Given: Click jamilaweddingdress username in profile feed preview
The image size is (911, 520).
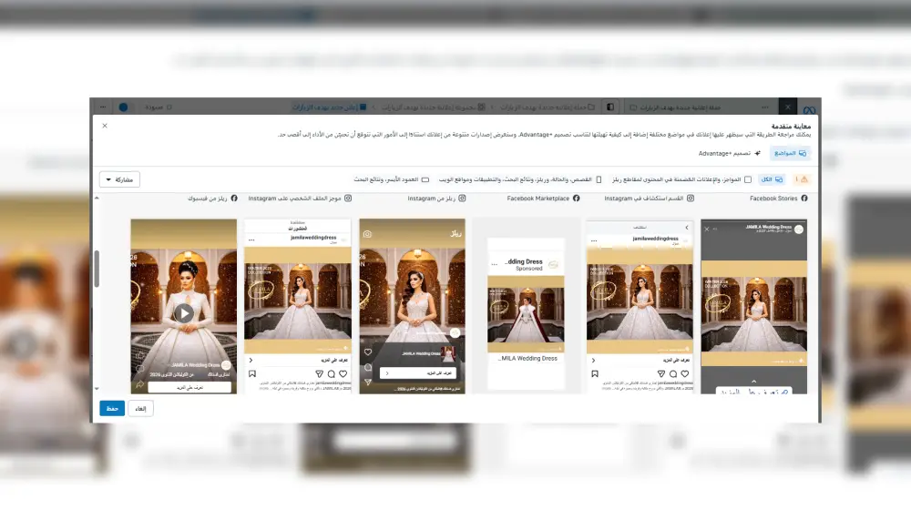Looking at the screenshot, I should pyautogui.click(x=313, y=238).
